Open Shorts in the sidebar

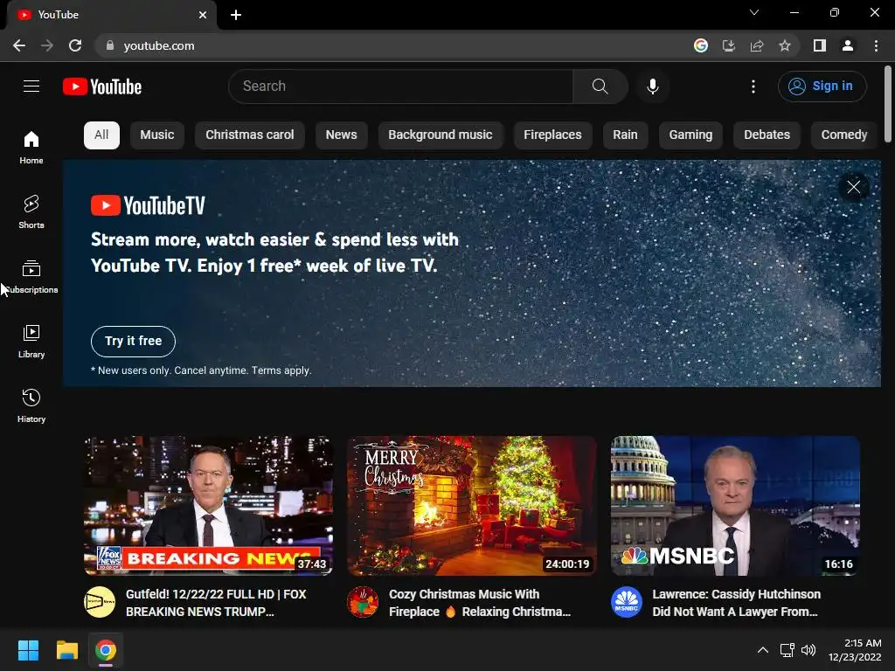click(x=31, y=211)
